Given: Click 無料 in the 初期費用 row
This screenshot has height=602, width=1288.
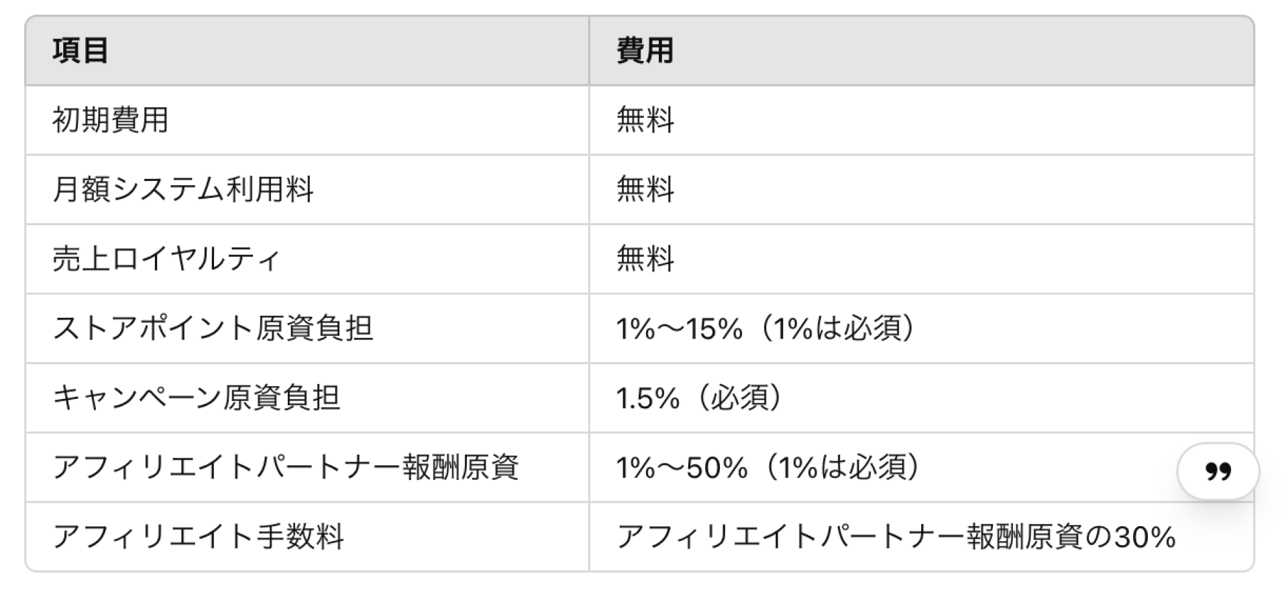Looking at the screenshot, I should [645, 120].
